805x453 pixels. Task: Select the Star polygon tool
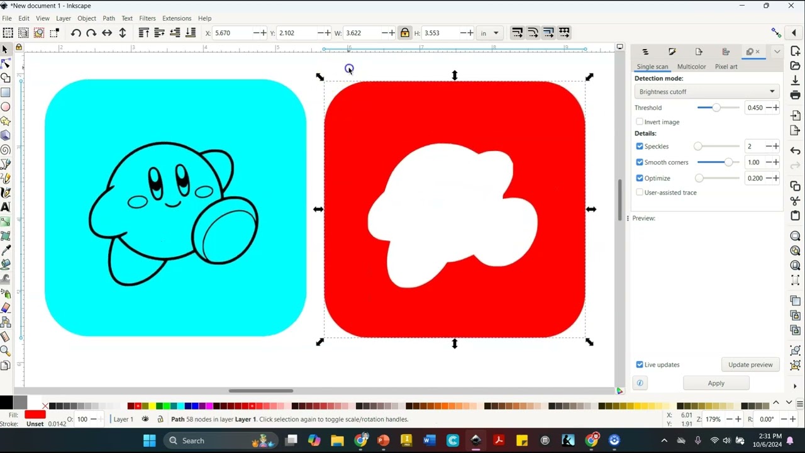(x=5, y=121)
